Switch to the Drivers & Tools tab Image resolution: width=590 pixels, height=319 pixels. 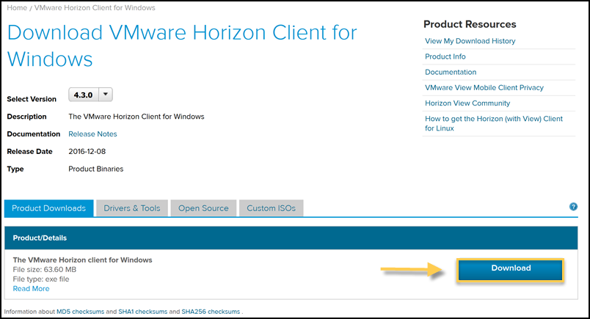131,208
